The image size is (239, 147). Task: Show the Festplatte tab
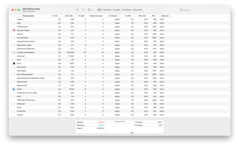pyautogui.click(x=126, y=10)
